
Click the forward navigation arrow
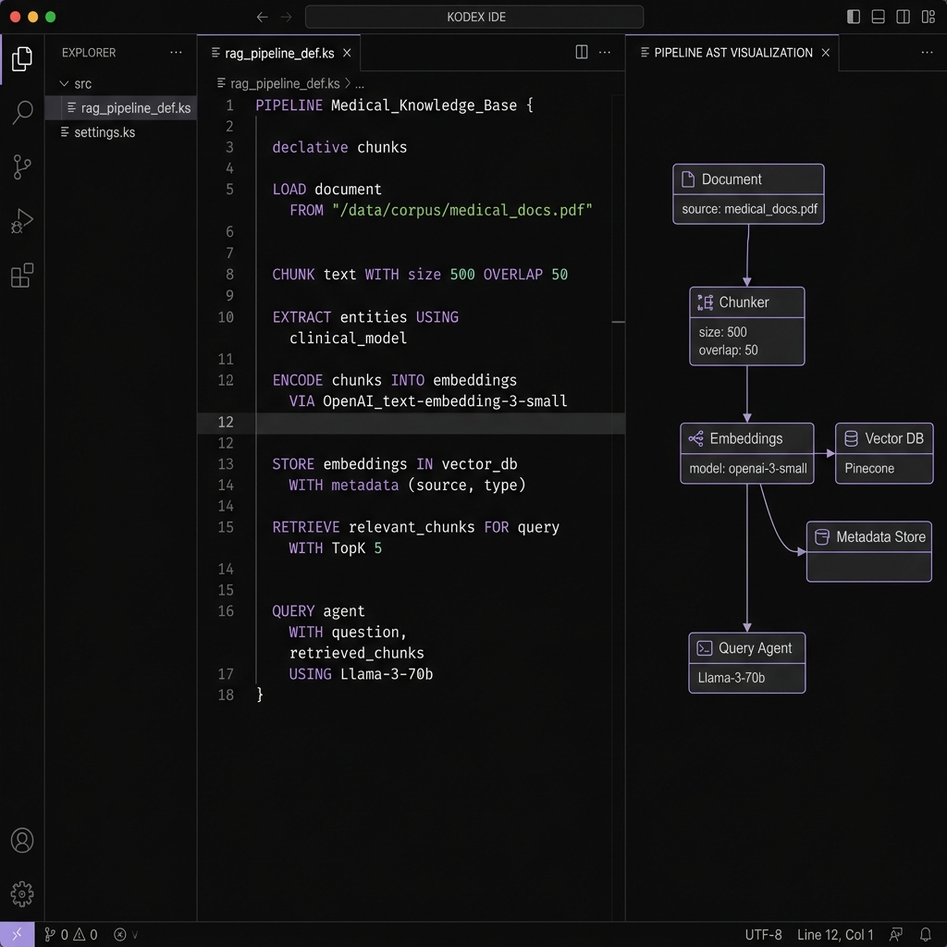pos(287,17)
